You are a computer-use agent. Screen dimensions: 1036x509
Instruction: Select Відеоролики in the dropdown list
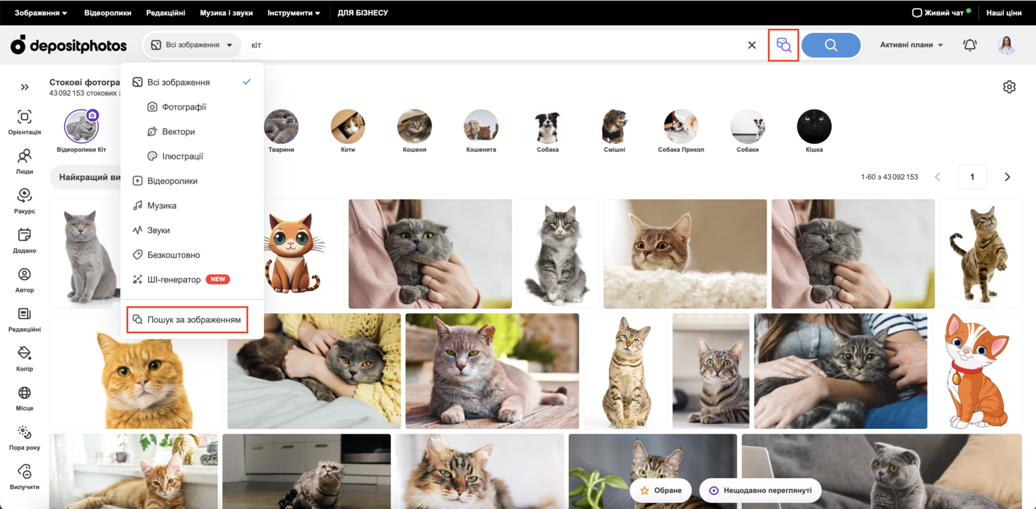(x=192, y=181)
